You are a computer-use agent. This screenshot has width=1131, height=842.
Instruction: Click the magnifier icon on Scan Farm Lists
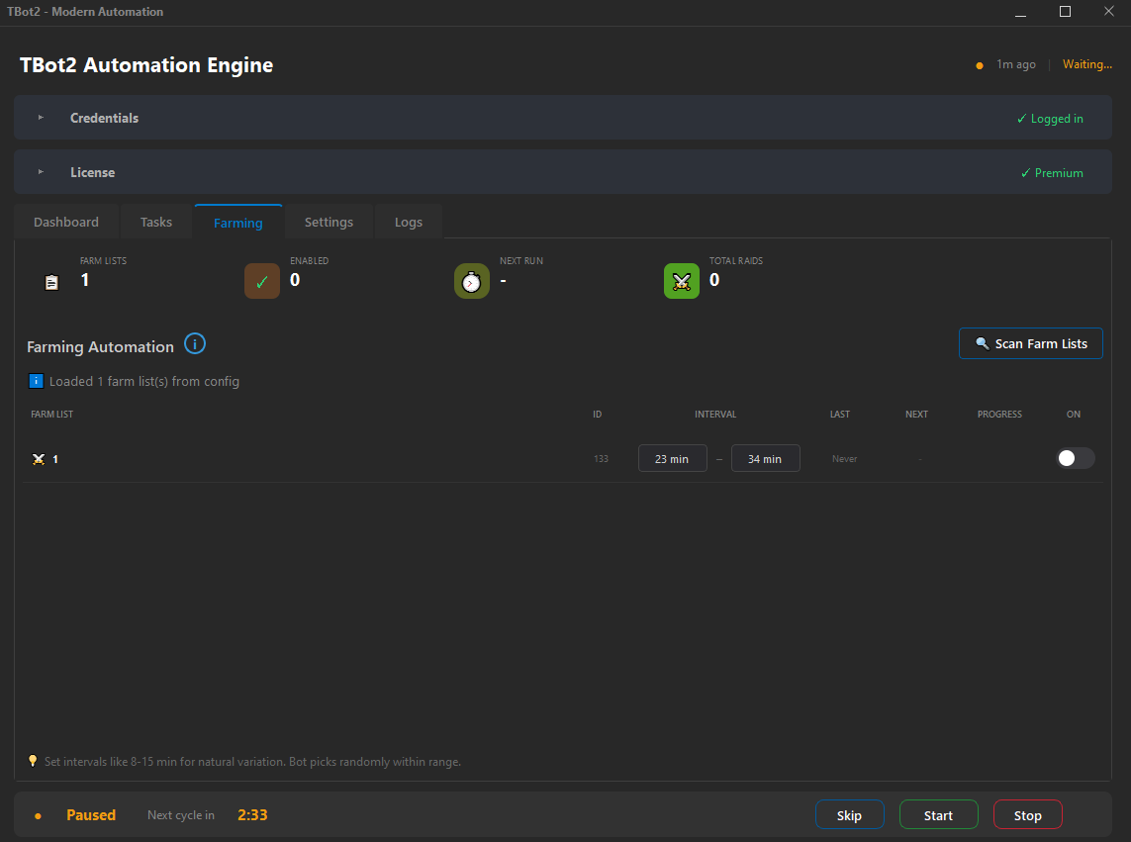982,342
